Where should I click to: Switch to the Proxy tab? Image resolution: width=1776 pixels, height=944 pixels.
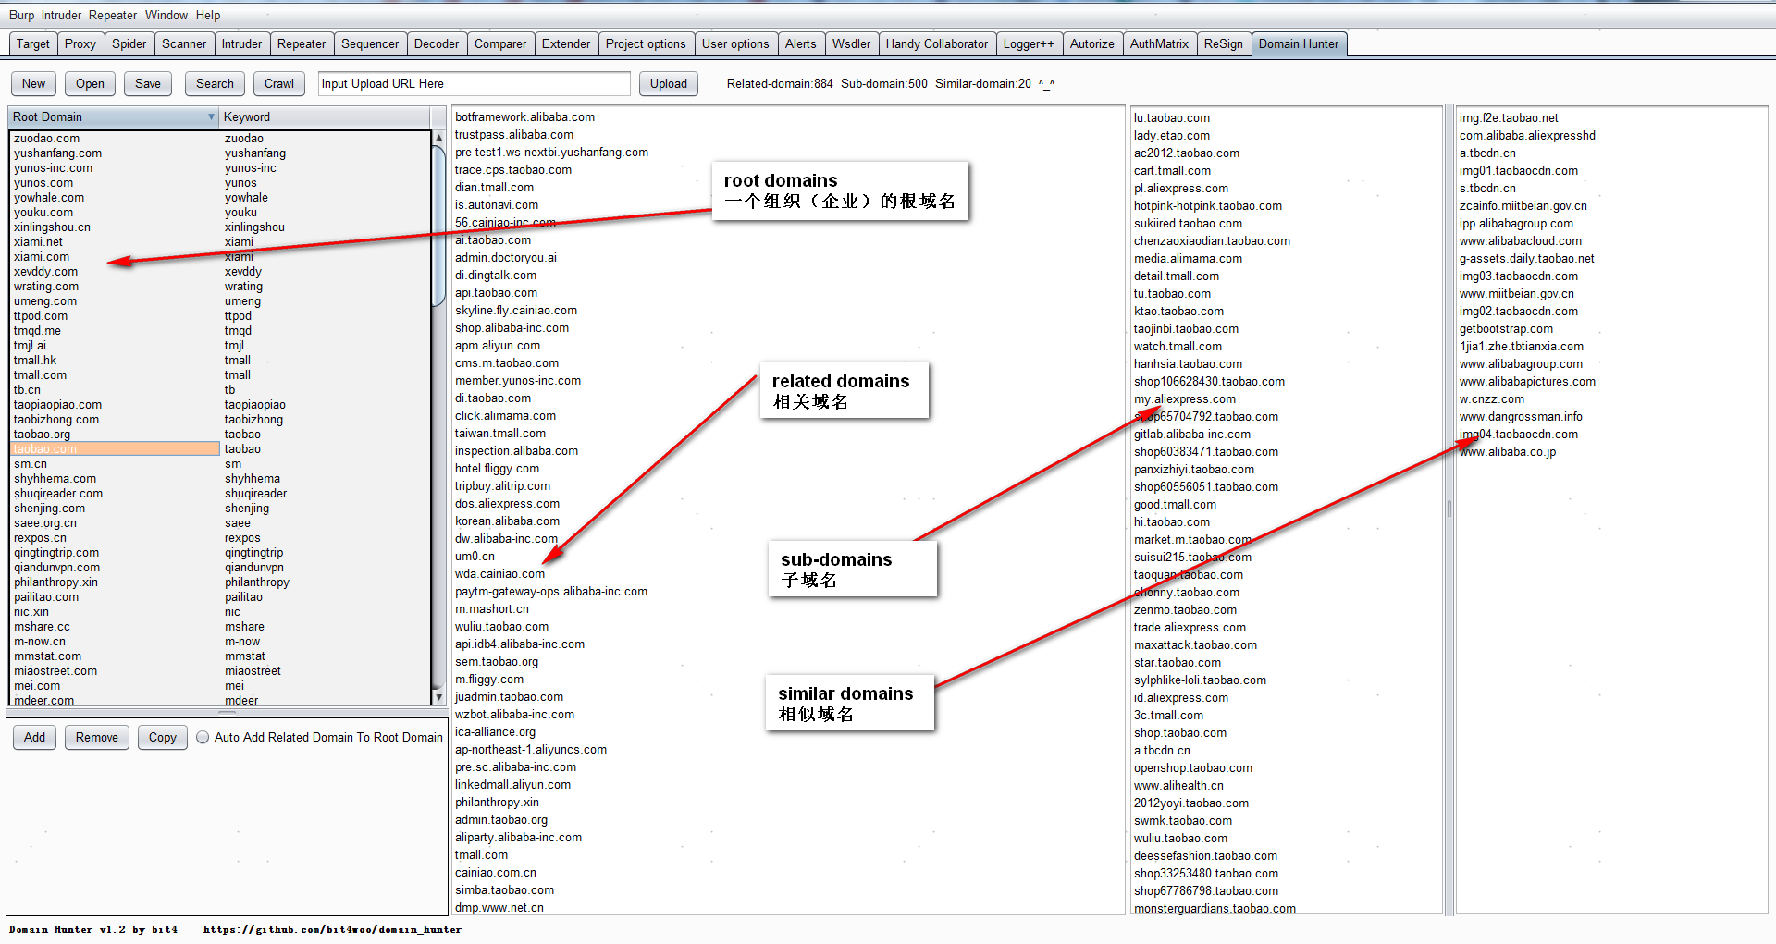[x=80, y=43]
